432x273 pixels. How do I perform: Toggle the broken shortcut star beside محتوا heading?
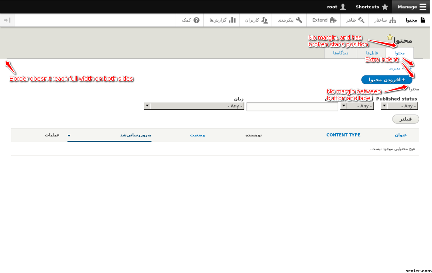point(390,36)
